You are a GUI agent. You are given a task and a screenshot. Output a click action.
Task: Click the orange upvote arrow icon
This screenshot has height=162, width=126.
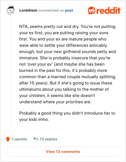tap(8, 139)
